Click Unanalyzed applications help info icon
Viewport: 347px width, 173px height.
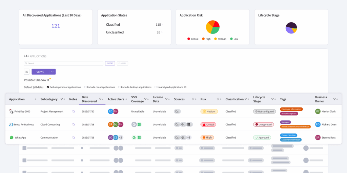185,87
